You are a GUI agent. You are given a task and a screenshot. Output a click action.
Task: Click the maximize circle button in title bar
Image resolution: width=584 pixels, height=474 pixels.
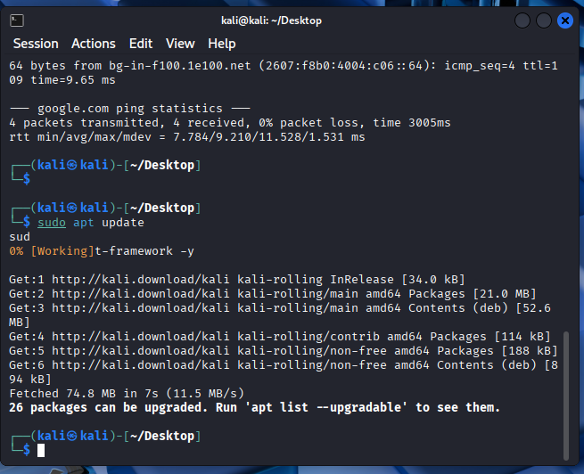(544, 20)
